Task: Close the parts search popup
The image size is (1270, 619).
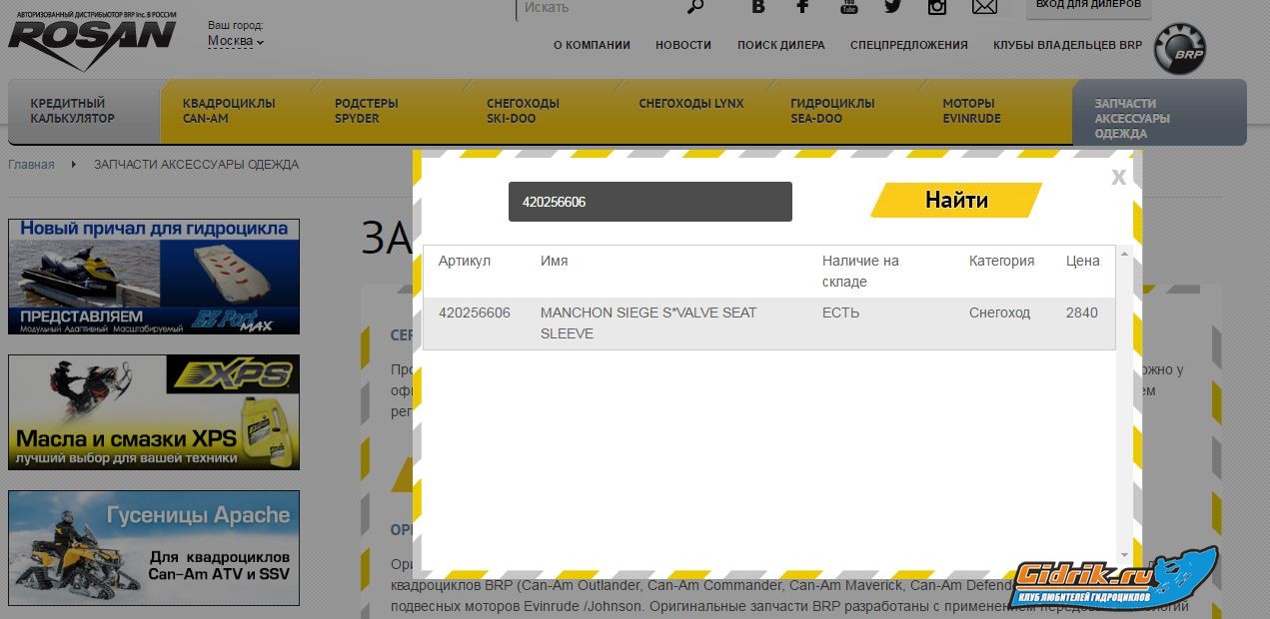Action: click(x=1118, y=177)
